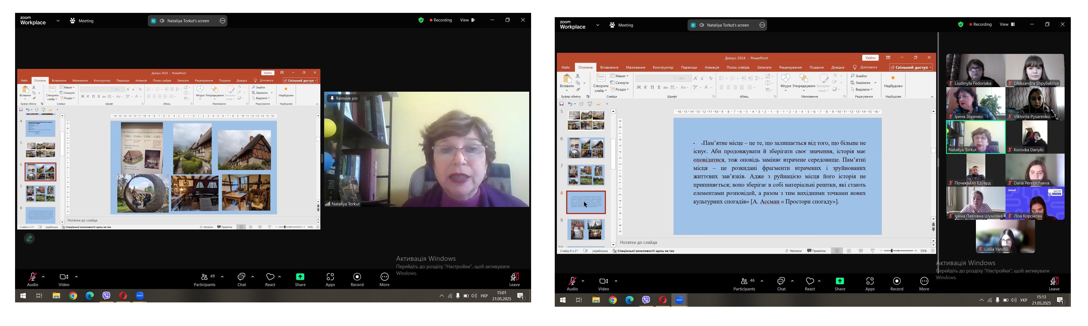Image resolution: width=1088 pixels, height=326 pixels.
Task: Select Liudmyla Fedoriaka's video thumbnail
Action: coord(975,70)
